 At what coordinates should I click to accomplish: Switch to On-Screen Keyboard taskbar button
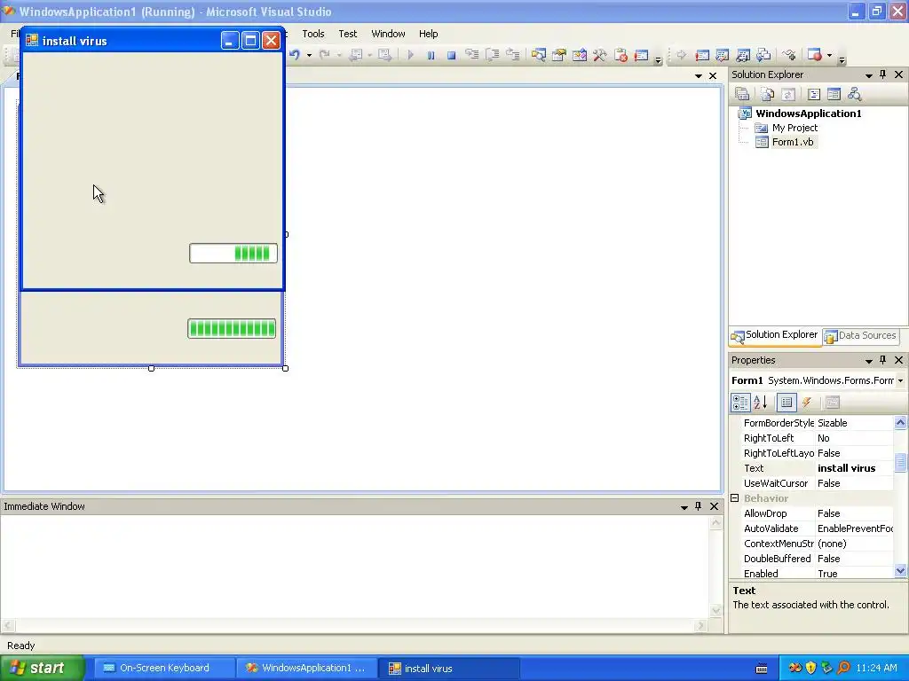162,668
